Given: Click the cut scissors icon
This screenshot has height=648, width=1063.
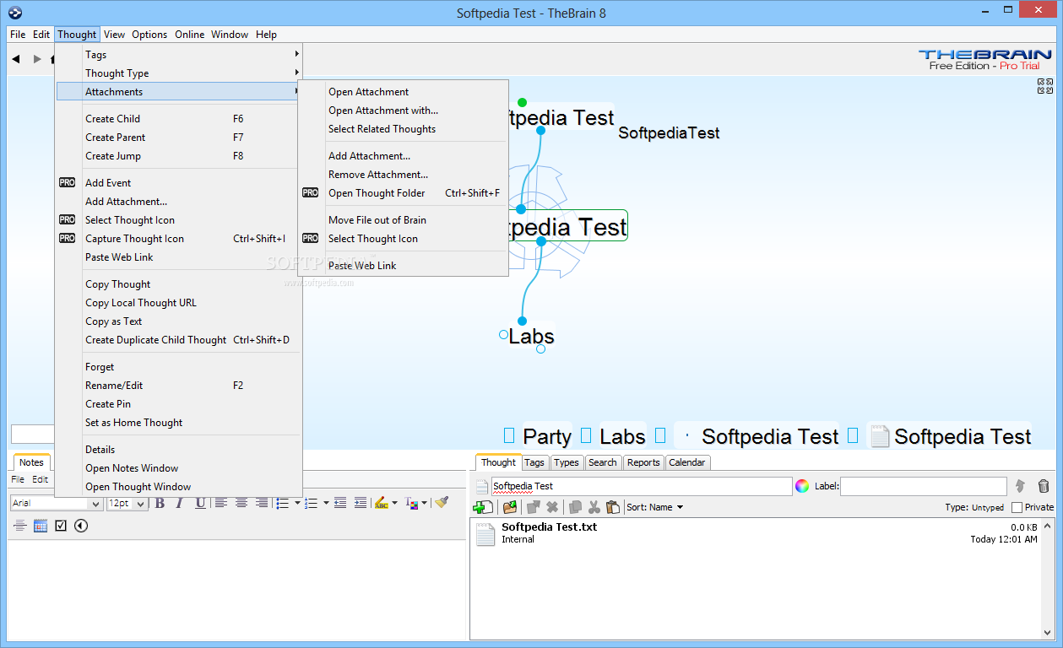Looking at the screenshot, I should (x=594, y=507).
